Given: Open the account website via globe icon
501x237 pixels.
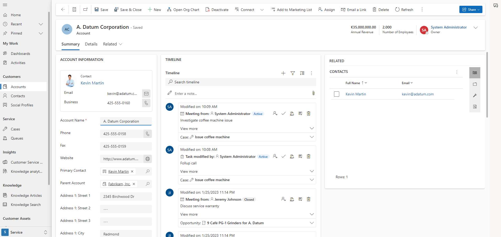Looking at the screenshot, I should pos(147,159).
